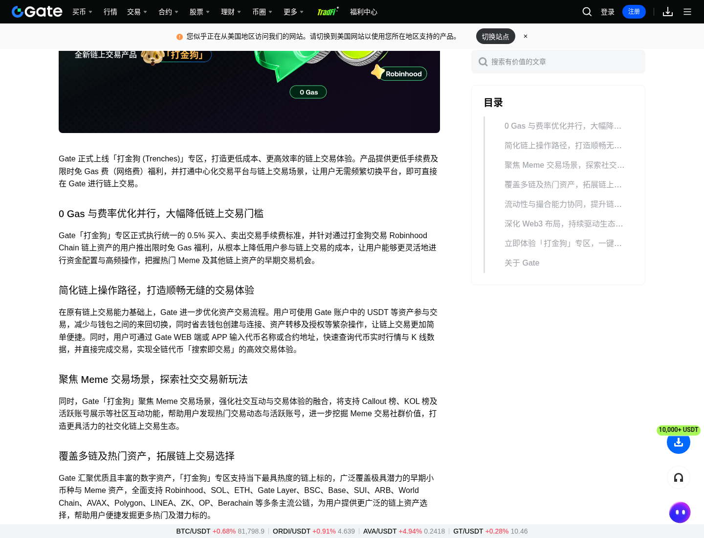The width and height of the screenshot is (704, 538).
Task: Click heading '0 Gas 与费率优化并行，大幅降低链上交易门槛'
Action: pyautogui.click(x=161, y=213)
